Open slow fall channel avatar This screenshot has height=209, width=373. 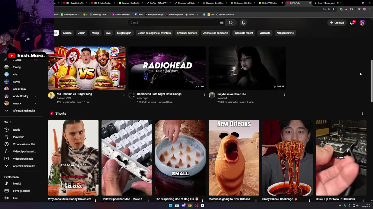click(212, 95)
